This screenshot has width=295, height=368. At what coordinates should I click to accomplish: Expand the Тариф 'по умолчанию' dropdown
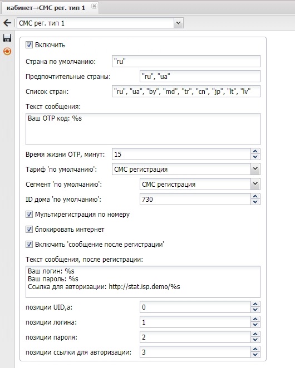[255, 169]
